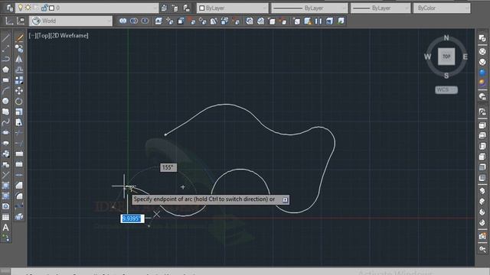Expand the WCS menu under ViewCube
This screenshot has height=275, width=490.
pyautogui.click(x=446, y=90)
